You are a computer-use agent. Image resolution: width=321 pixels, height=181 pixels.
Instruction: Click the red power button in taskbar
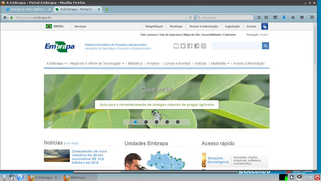tap(317, 177)
